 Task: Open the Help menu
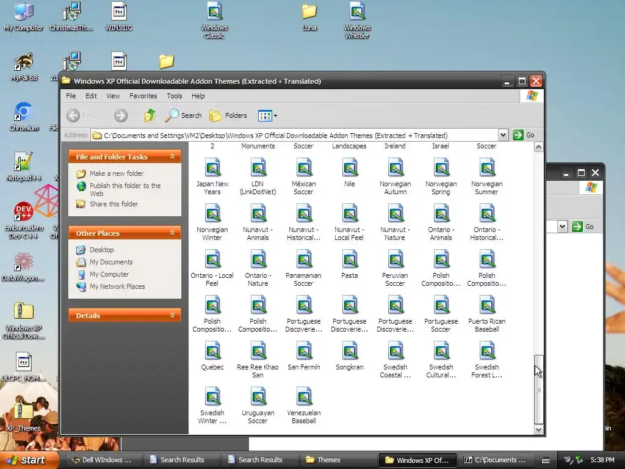point(198,96)
